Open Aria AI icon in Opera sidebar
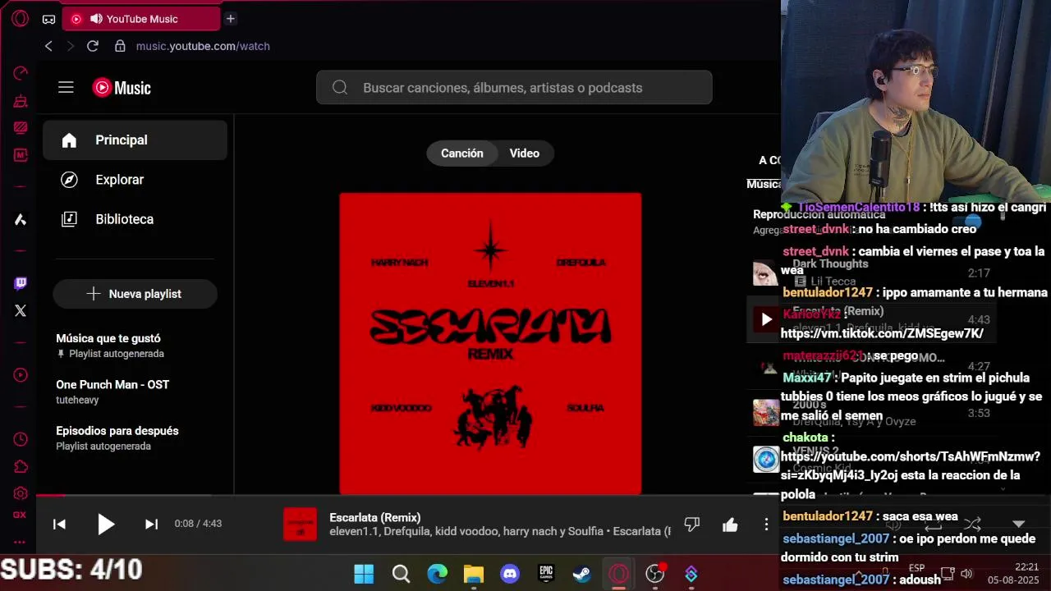The height and width of the screenshot is (591, 1051). pyautogui.click(x=21, y=219)
